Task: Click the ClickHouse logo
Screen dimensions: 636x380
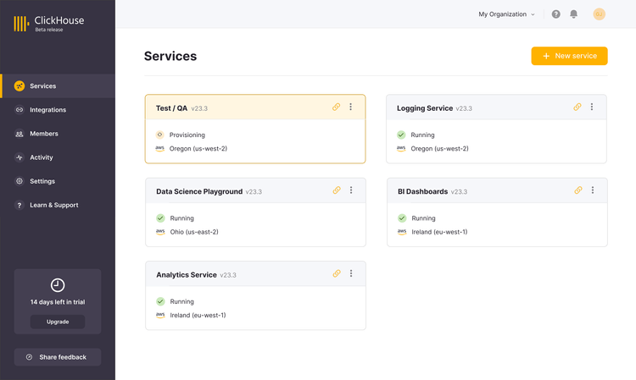Action: [x=49, y=23]
